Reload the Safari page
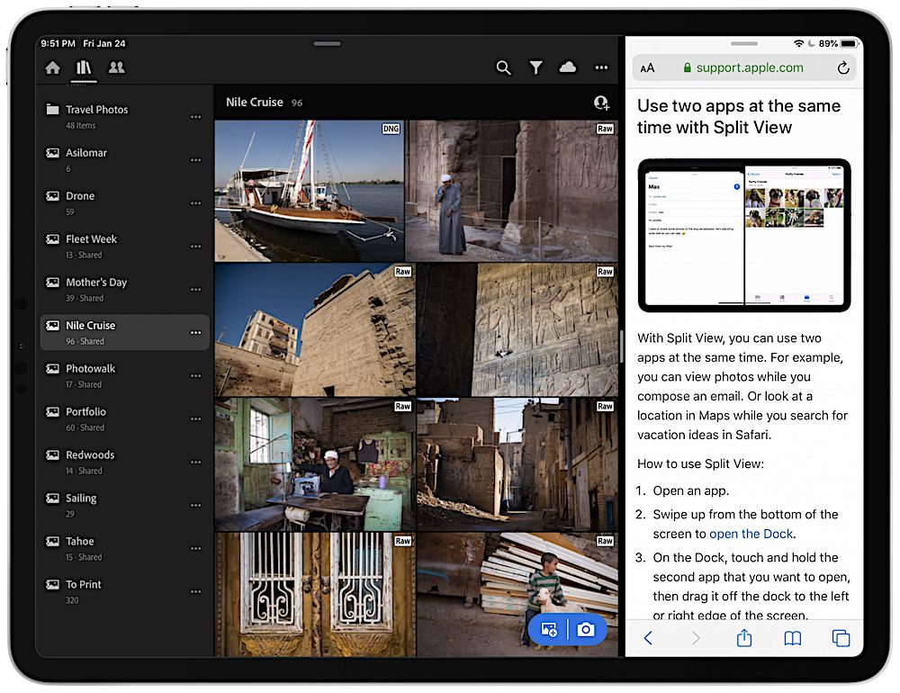Viewport: 900px width, 693px height. click(x=842, y=67)
